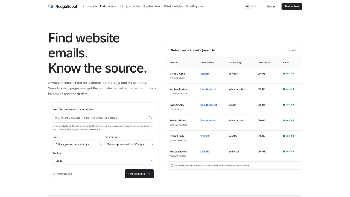Open Product Notes /about/contact route link
The image size is (350, 197).
coord(208,120)
